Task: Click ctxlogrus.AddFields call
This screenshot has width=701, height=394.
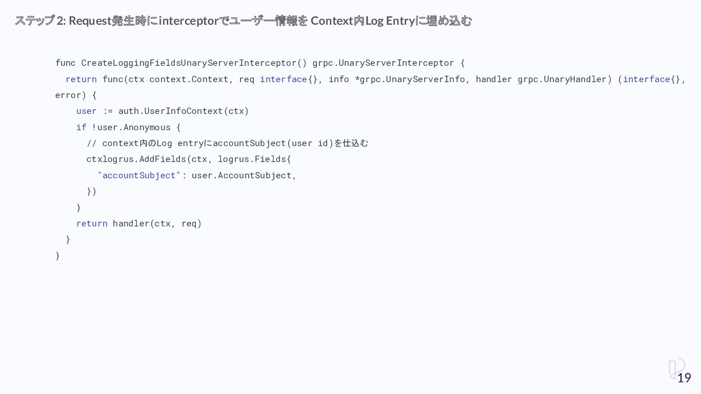Action: click(x=136, y=159)
